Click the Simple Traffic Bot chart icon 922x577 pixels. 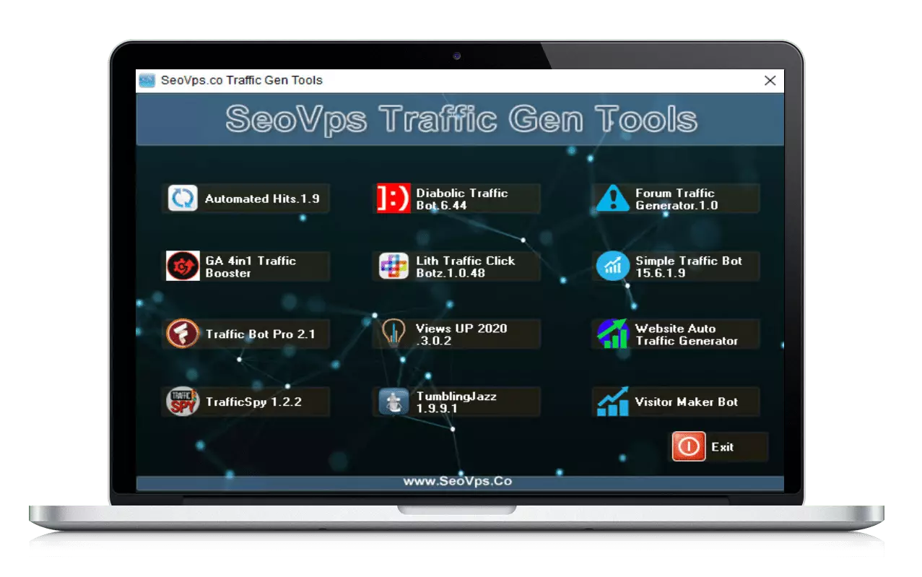(x=612, y=266)
